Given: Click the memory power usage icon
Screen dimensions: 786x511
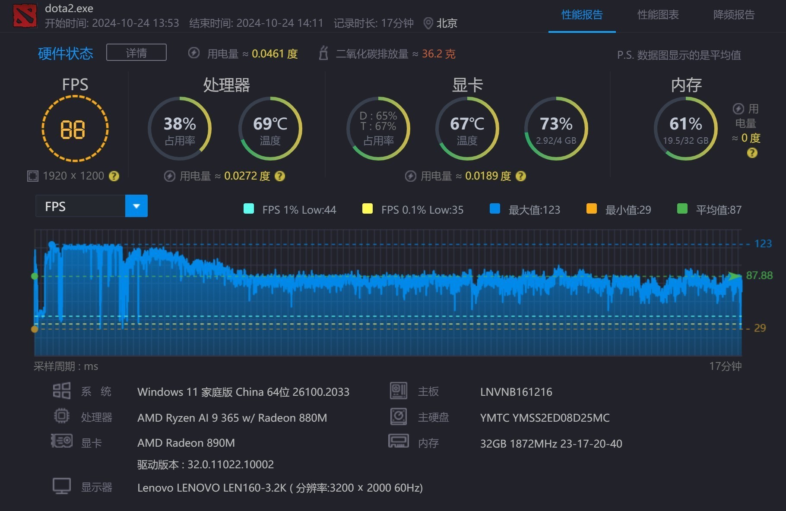Looking at the screenshot, I should [738, 109].
